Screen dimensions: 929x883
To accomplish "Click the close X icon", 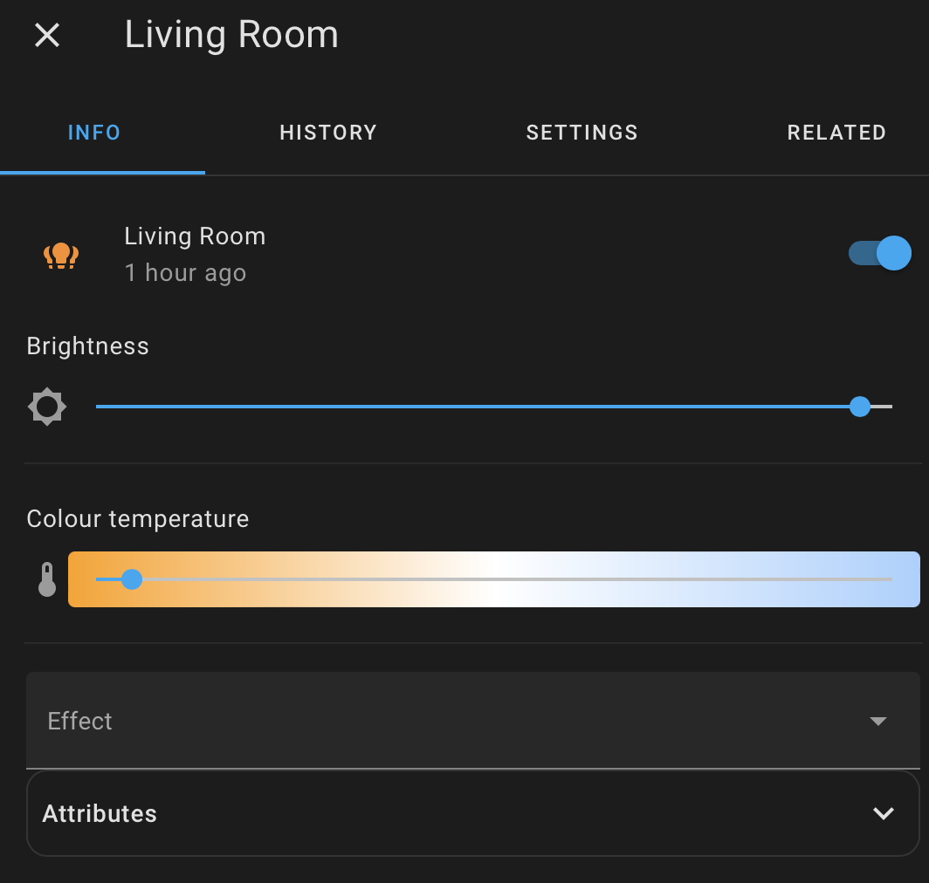I will 46,35.
